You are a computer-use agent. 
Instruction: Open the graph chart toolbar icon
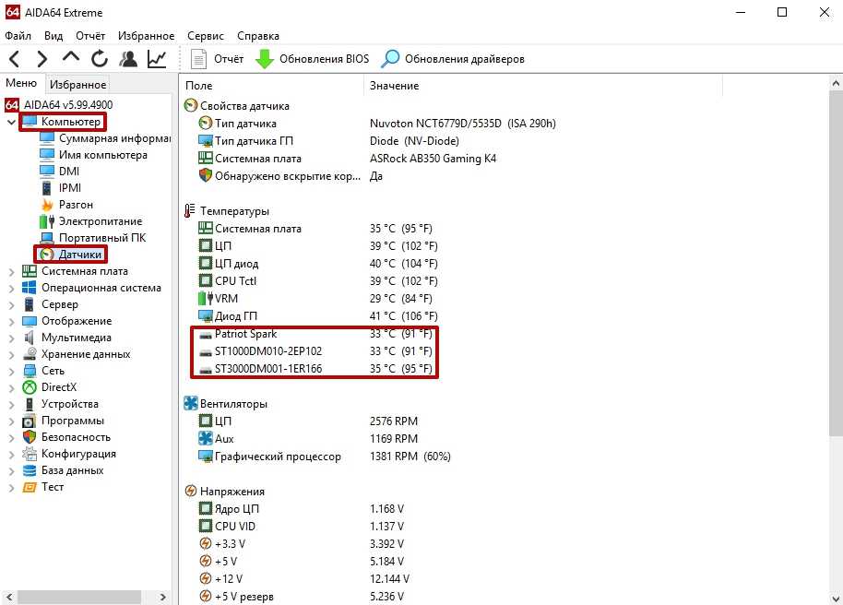pos(157,59)
